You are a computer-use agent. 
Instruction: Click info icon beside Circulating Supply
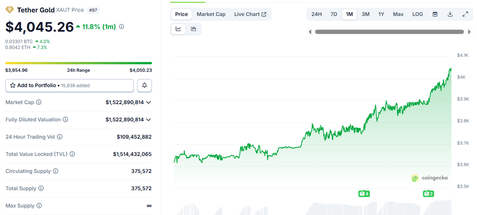[x=55, y=171]
